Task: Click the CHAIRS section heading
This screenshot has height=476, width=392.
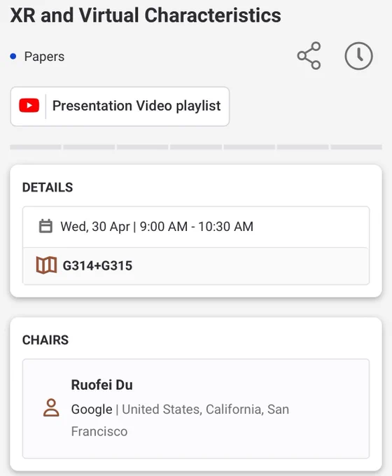Action: coord(45,340)
